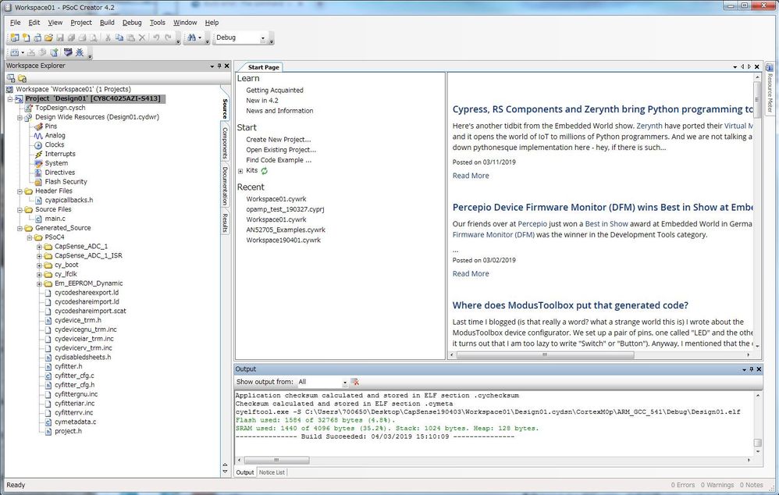779x495 pixels.
Task: Click the Flash Security lock icon
Action: [x=38, y=182]
